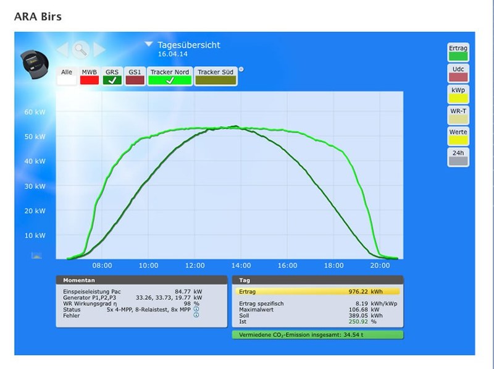Enable the WR-T temperature display
494x369 pixels.
coord(458,116)
